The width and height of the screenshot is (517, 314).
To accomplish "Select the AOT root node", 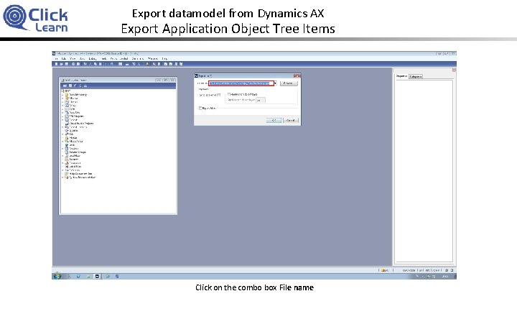I will pos(67,91).
